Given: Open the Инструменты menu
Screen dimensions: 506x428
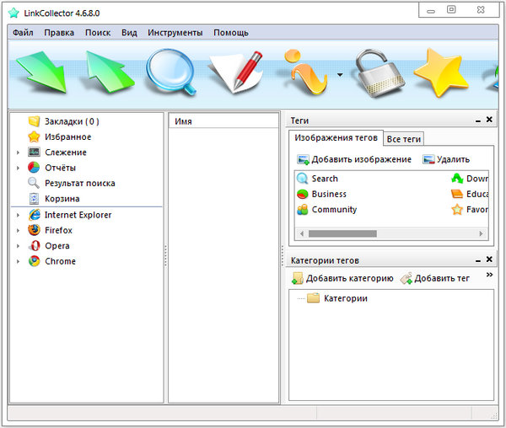Looking at the screenshot, I should click(175, 33).
